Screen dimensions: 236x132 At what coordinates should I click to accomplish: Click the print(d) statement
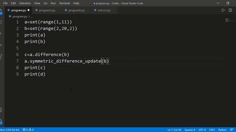[35, 74]
